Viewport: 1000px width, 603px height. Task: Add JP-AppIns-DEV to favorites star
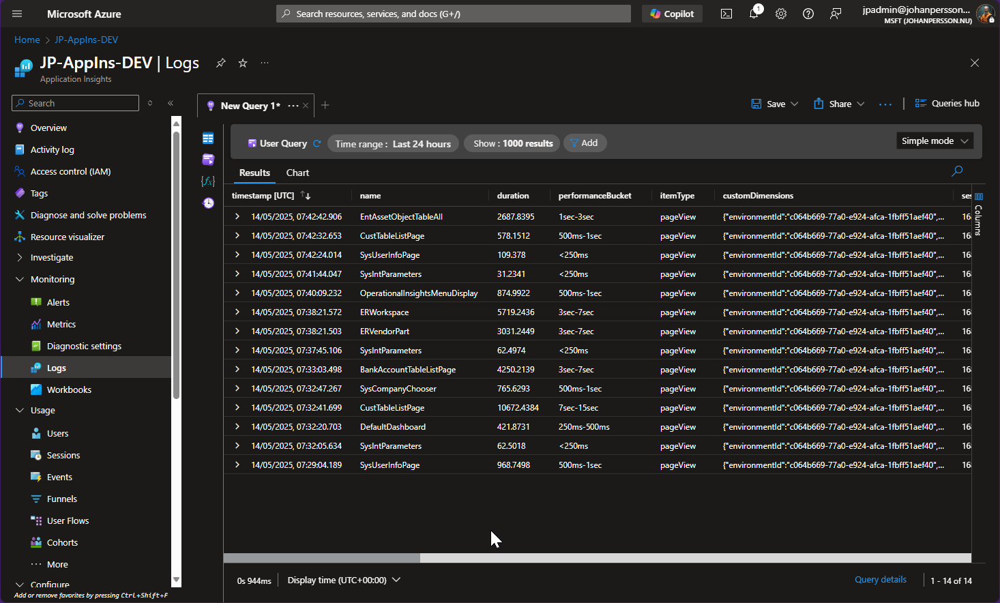click(243, 63)
